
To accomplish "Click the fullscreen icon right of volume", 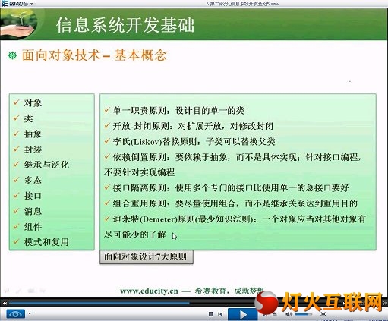I will click(323, 314).
